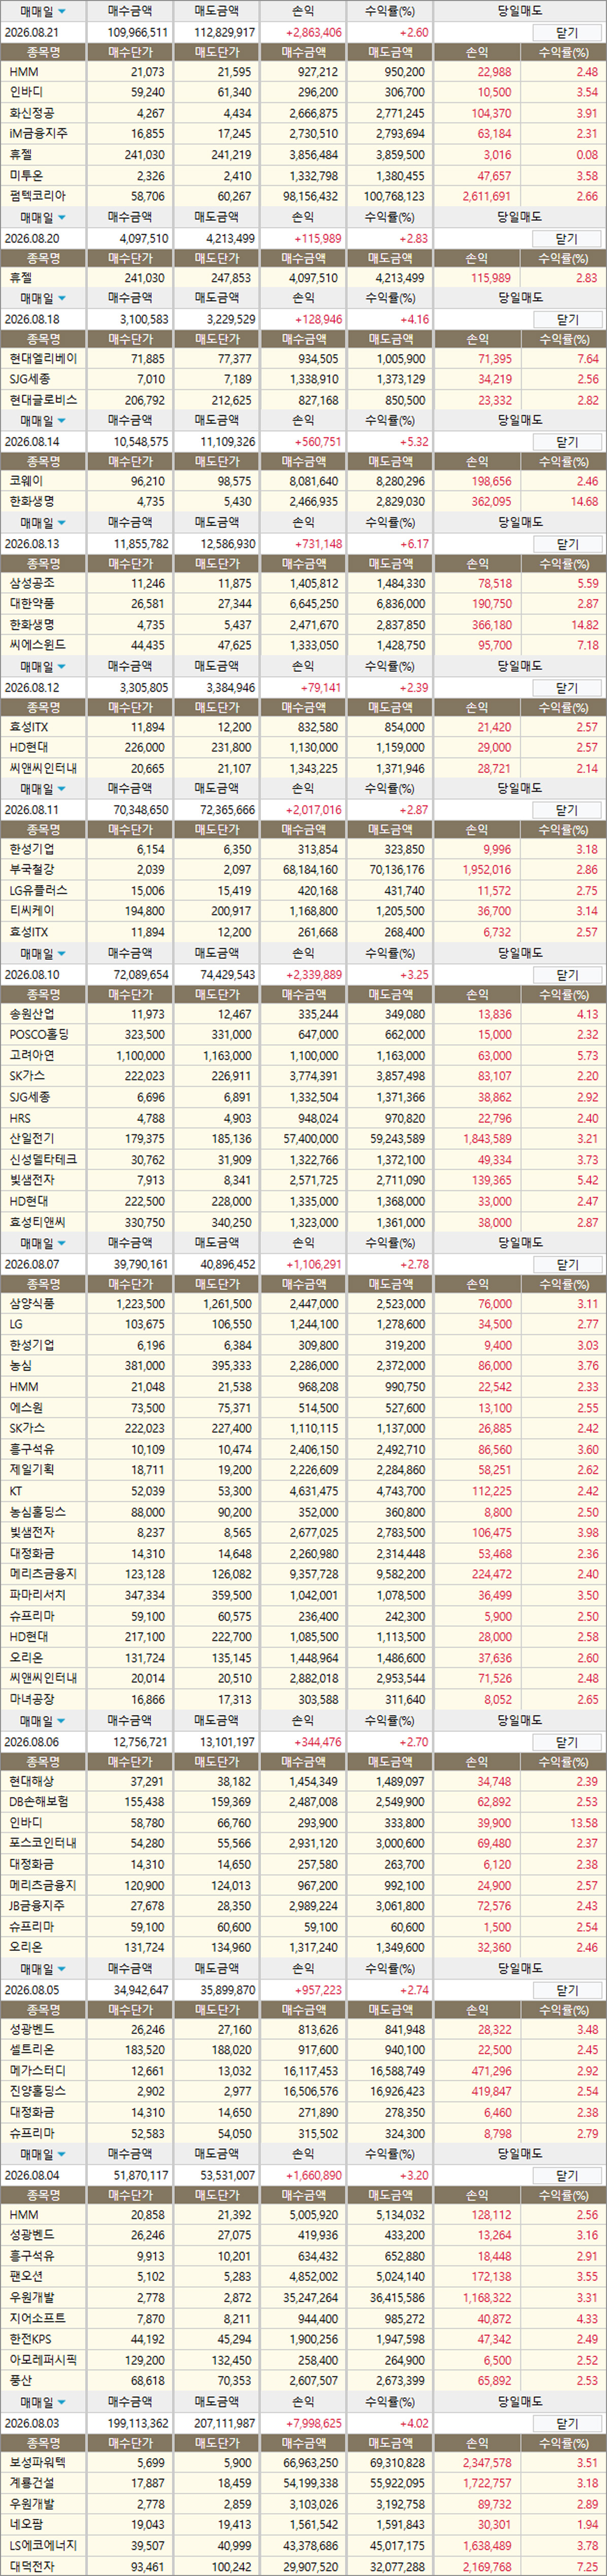
Task: Select the 진양홀딩스 row
Action: pyautogui.click(x=303, y=2091)
